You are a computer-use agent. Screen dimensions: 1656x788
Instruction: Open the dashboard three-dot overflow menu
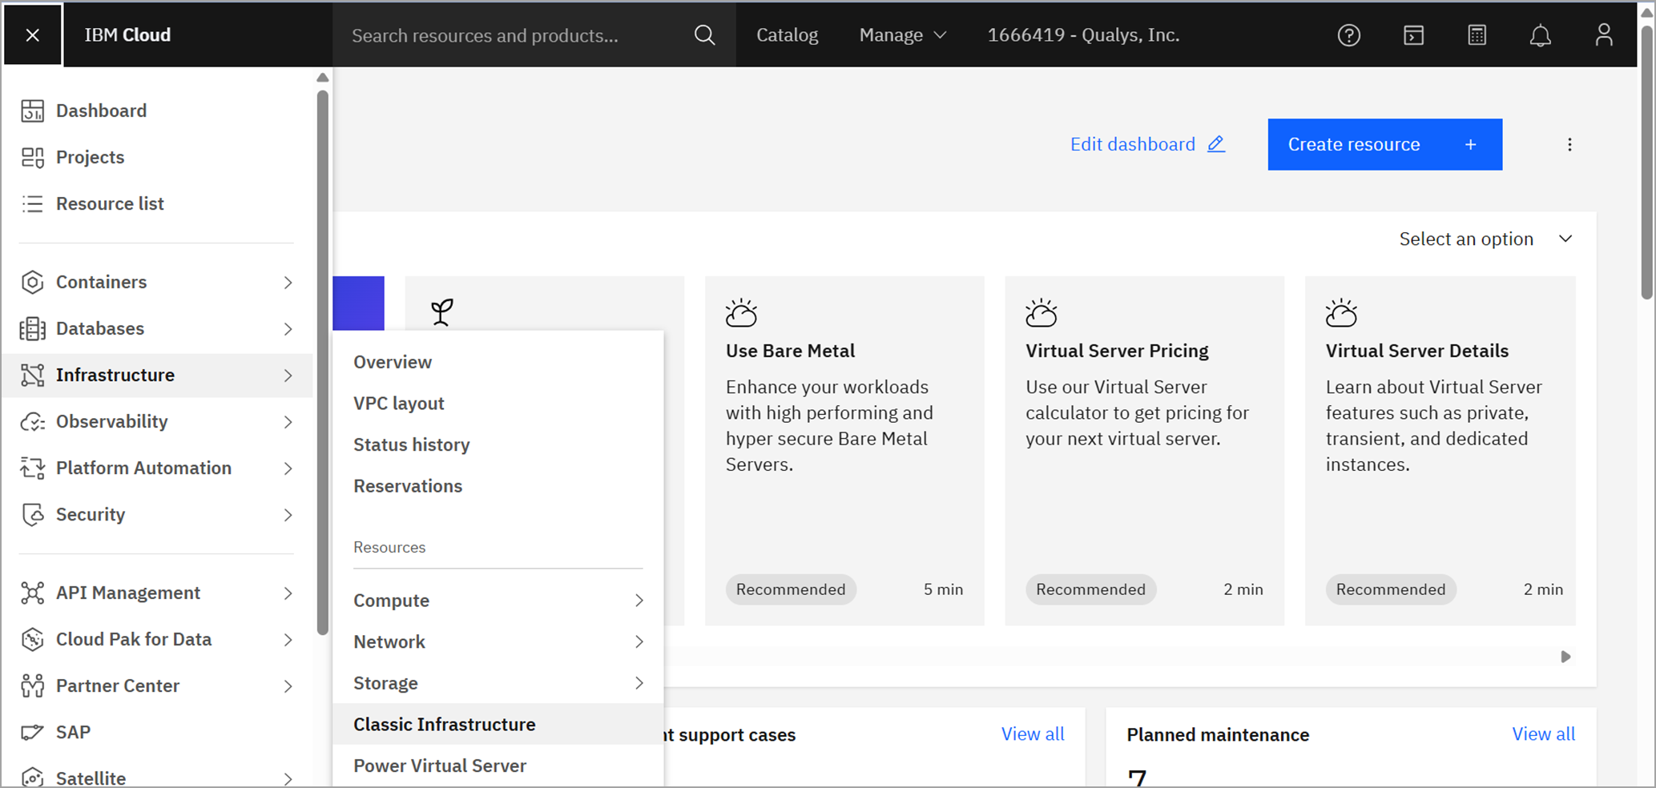tap(1569, 144)
